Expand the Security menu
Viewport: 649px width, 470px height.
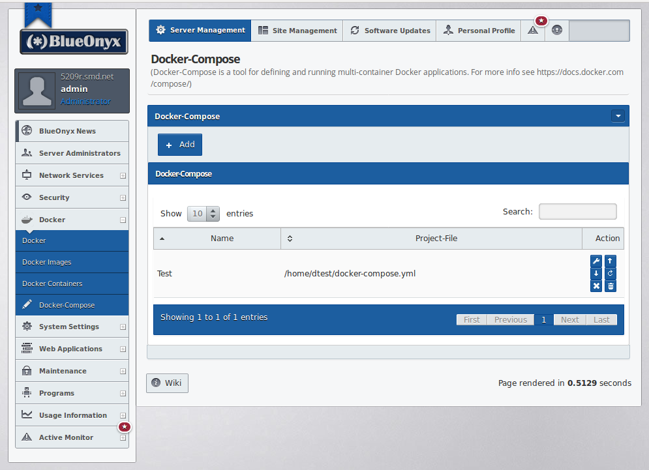72,198
